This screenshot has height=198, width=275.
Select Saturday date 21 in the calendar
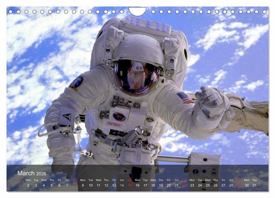click(176, 185)
